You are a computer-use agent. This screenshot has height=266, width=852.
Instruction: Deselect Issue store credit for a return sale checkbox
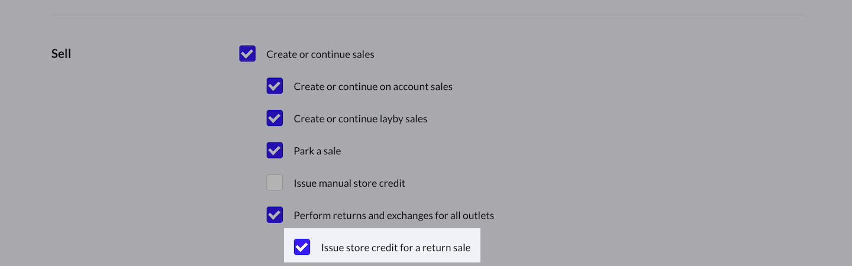pos(302,247)
